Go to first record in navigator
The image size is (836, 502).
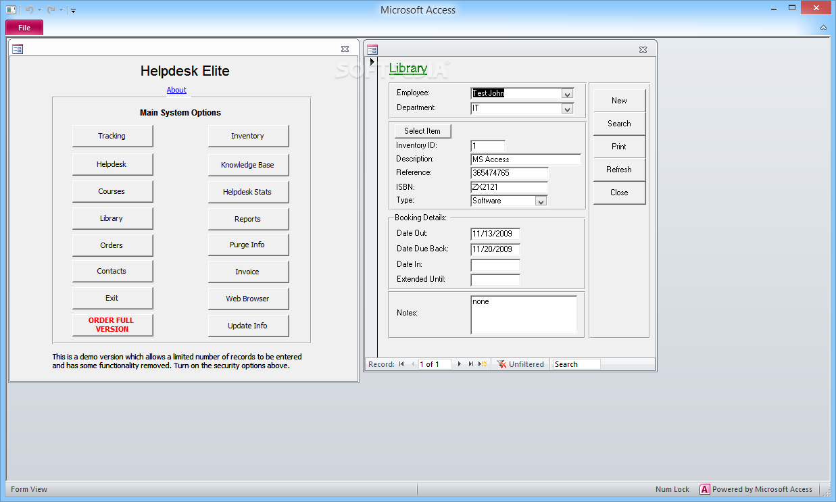[401, 364]
